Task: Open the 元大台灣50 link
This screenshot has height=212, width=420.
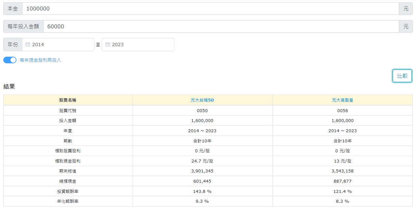Action: [202, 100]
